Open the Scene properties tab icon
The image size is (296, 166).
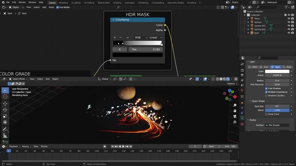coord(242,85)
